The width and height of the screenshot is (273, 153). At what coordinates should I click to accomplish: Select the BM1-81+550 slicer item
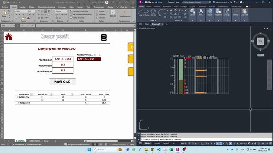[89, 59]
